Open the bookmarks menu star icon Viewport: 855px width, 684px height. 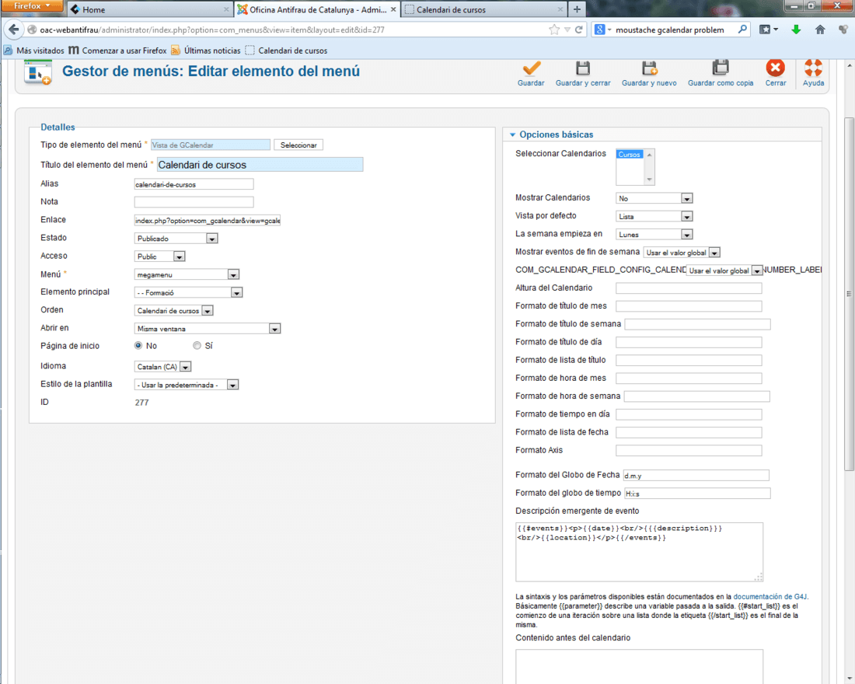768,30
